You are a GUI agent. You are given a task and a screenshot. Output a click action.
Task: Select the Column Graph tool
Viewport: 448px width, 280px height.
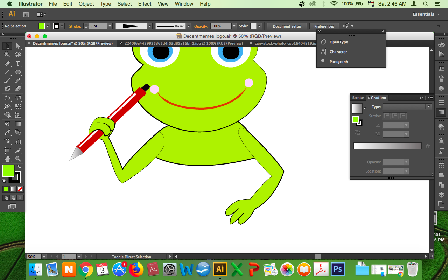pos(18,141)
